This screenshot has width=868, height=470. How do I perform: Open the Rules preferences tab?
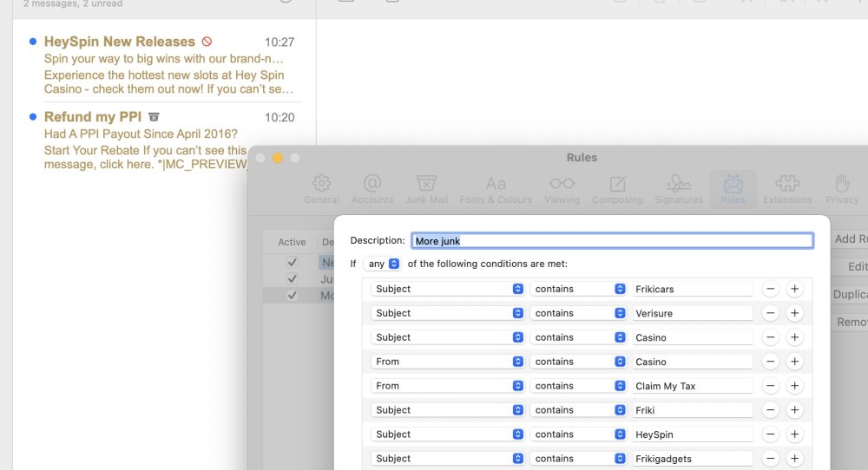(733, 189)
